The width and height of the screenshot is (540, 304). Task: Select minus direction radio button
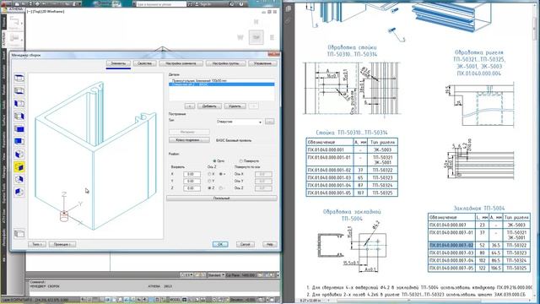[x=221, y=188]
